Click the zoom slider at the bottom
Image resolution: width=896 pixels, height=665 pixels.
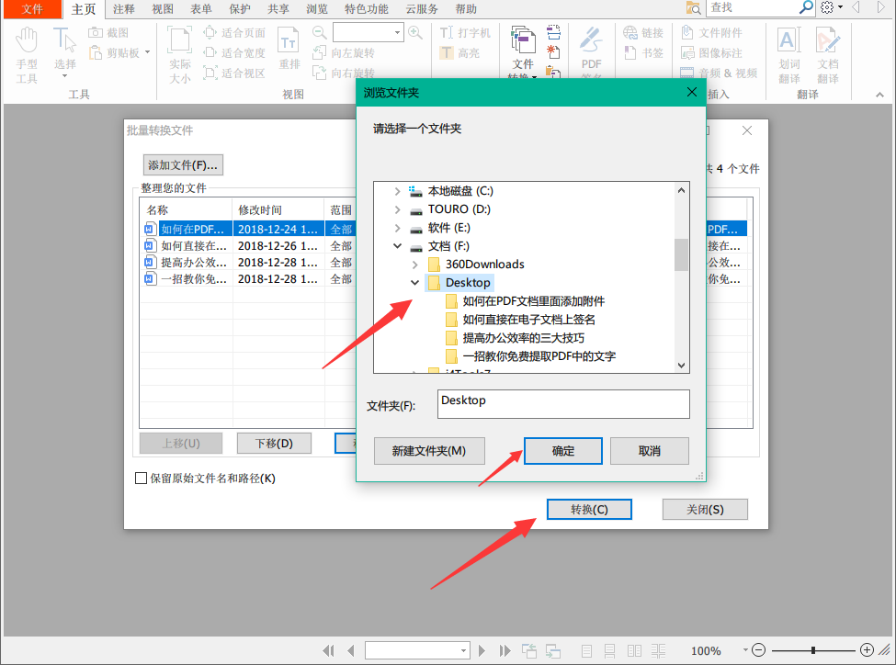coord(812,650)
